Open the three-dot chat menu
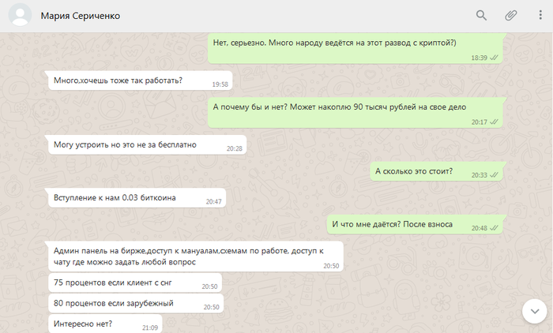This screenshot has height=333, width=553. [540, 15]
